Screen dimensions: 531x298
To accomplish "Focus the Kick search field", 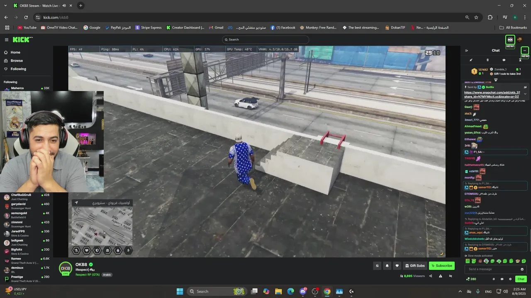I will pos(265,40).
